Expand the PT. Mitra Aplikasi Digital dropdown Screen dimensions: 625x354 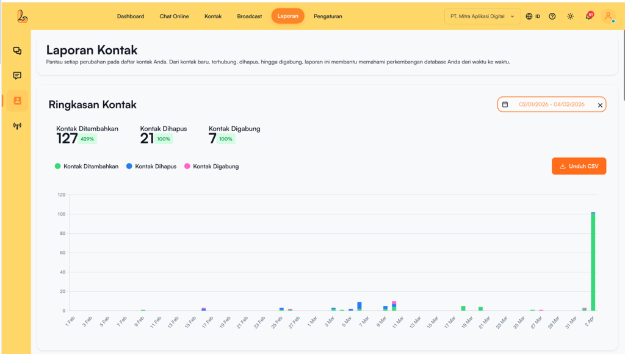tap(482, 16)
